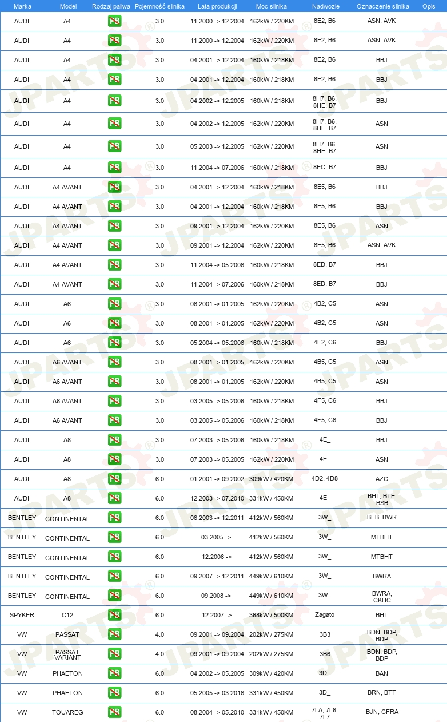Click the 4D2, 4D8 body cell

click(325, 478)
